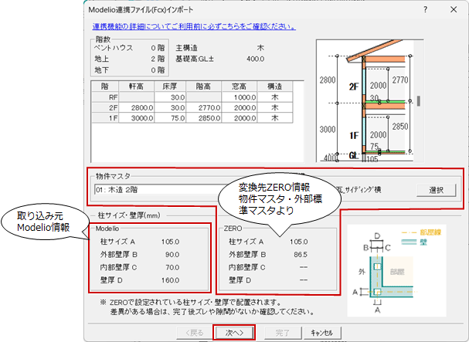Click the 1F 階高 cell 2850.0
The image size is (469, 342).
tap(204, 118)
